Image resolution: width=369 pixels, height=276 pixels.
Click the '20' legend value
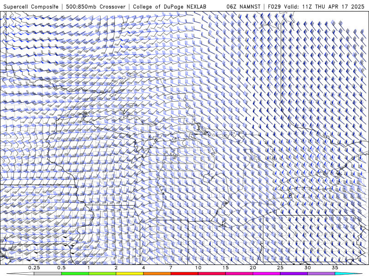[253, 268]
